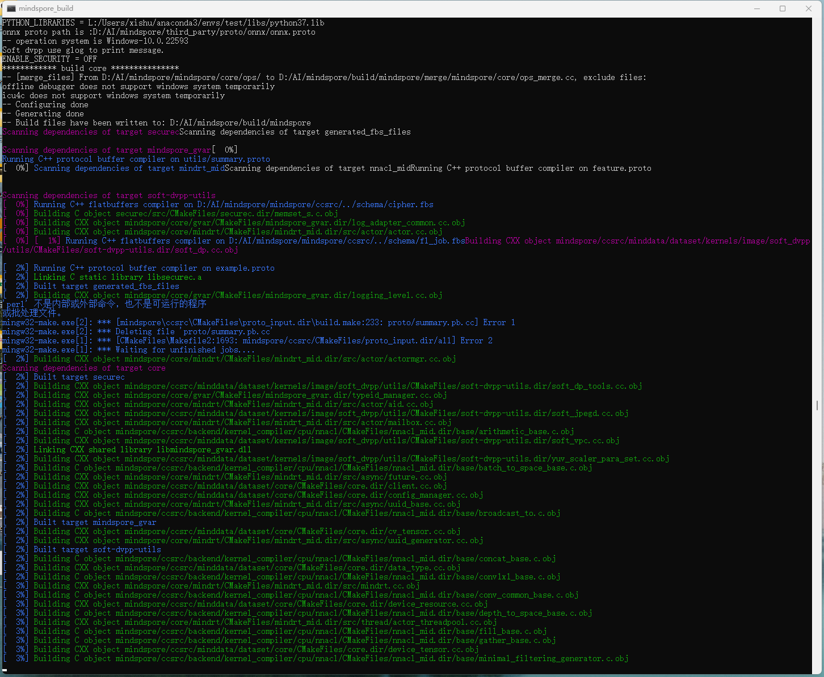Click the 'actormgr.cc.obj' build line
Screen dimensions: 824x677
(229, 359)
